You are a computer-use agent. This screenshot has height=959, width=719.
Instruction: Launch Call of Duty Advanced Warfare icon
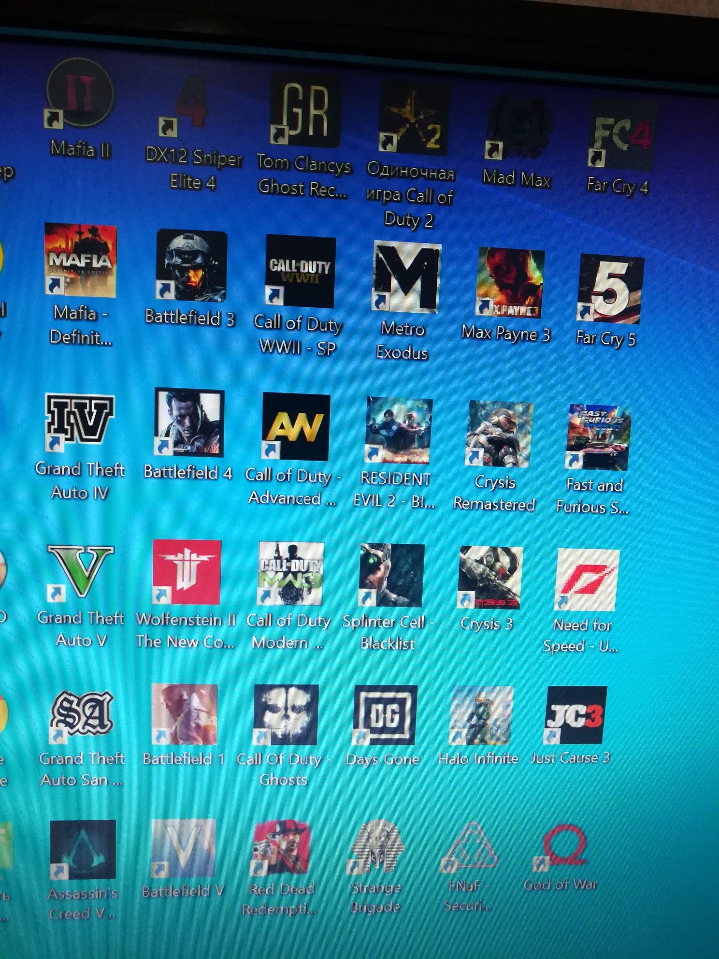coord(296,427)
